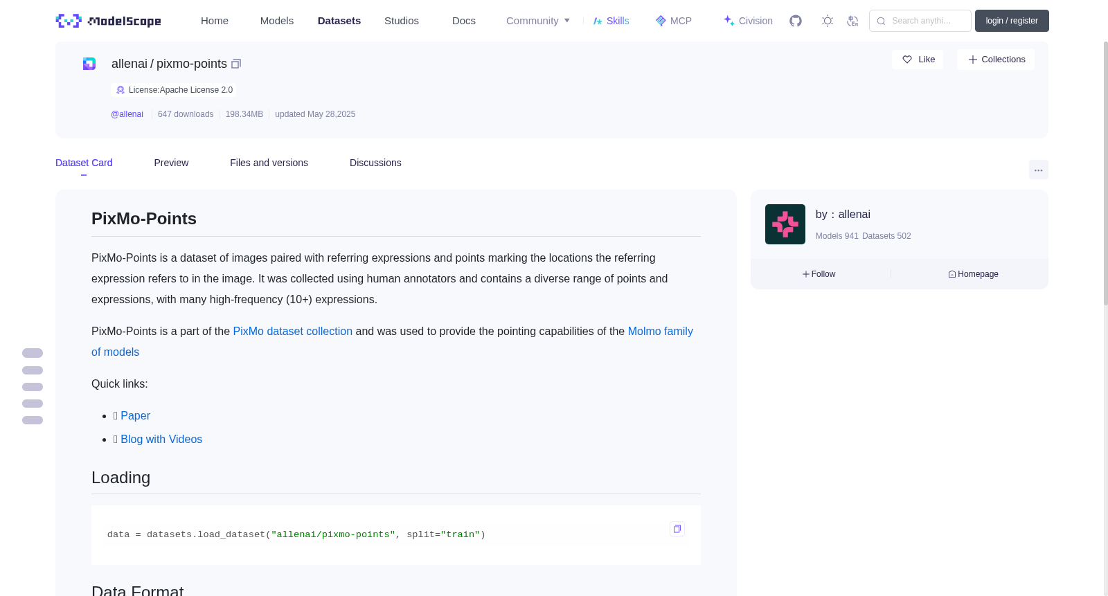Click the '647 downloads' text
This screenshot has height=596, width=1108.
pos(186,114)
